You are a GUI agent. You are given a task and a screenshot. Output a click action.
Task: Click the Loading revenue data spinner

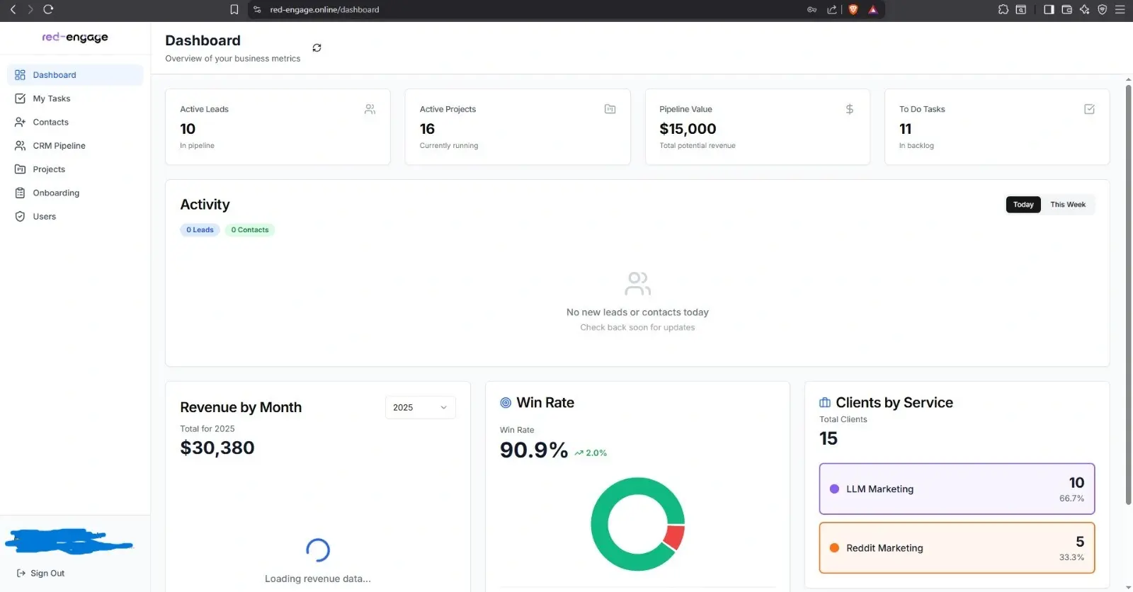[318, 550]
